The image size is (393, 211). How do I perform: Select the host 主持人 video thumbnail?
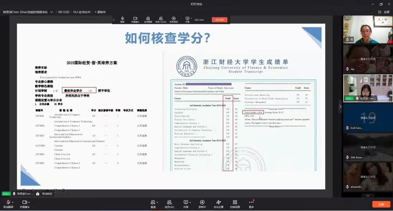tap(368, 88)
